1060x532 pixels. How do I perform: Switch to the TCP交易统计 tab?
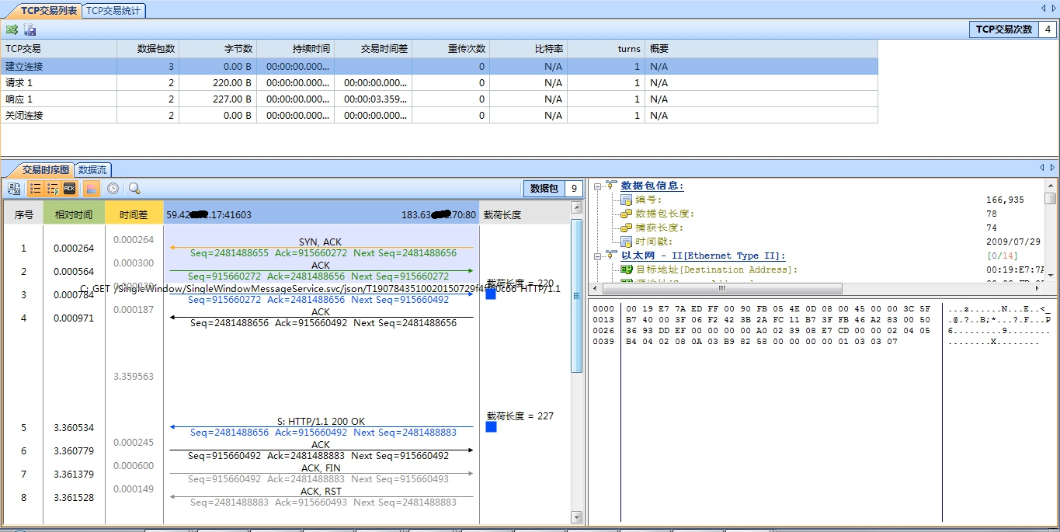(x=113, y=10)
